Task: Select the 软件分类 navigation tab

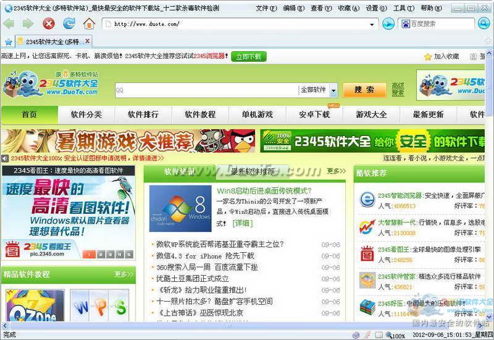Action: (86, 114)
